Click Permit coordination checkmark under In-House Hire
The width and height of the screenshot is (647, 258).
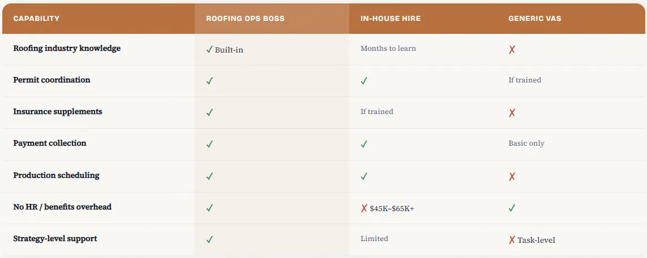coord(363,81)
